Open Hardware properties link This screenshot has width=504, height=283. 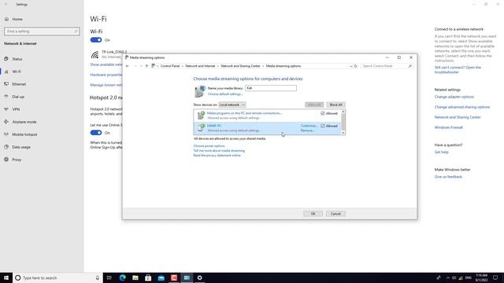(106, 75)
